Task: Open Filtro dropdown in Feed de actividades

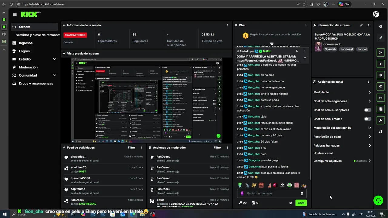Action: point(131,147)
